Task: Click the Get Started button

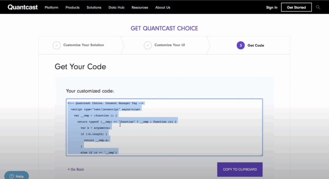Action: coord(296,7)
